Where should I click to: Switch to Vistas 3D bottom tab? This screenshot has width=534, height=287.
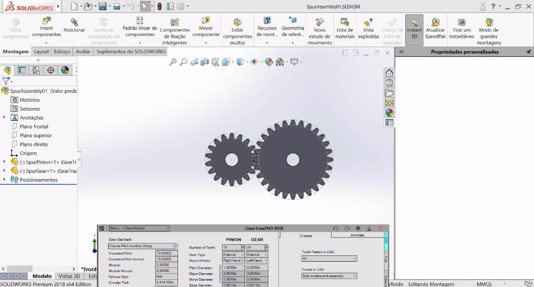[x=69, y=276]
